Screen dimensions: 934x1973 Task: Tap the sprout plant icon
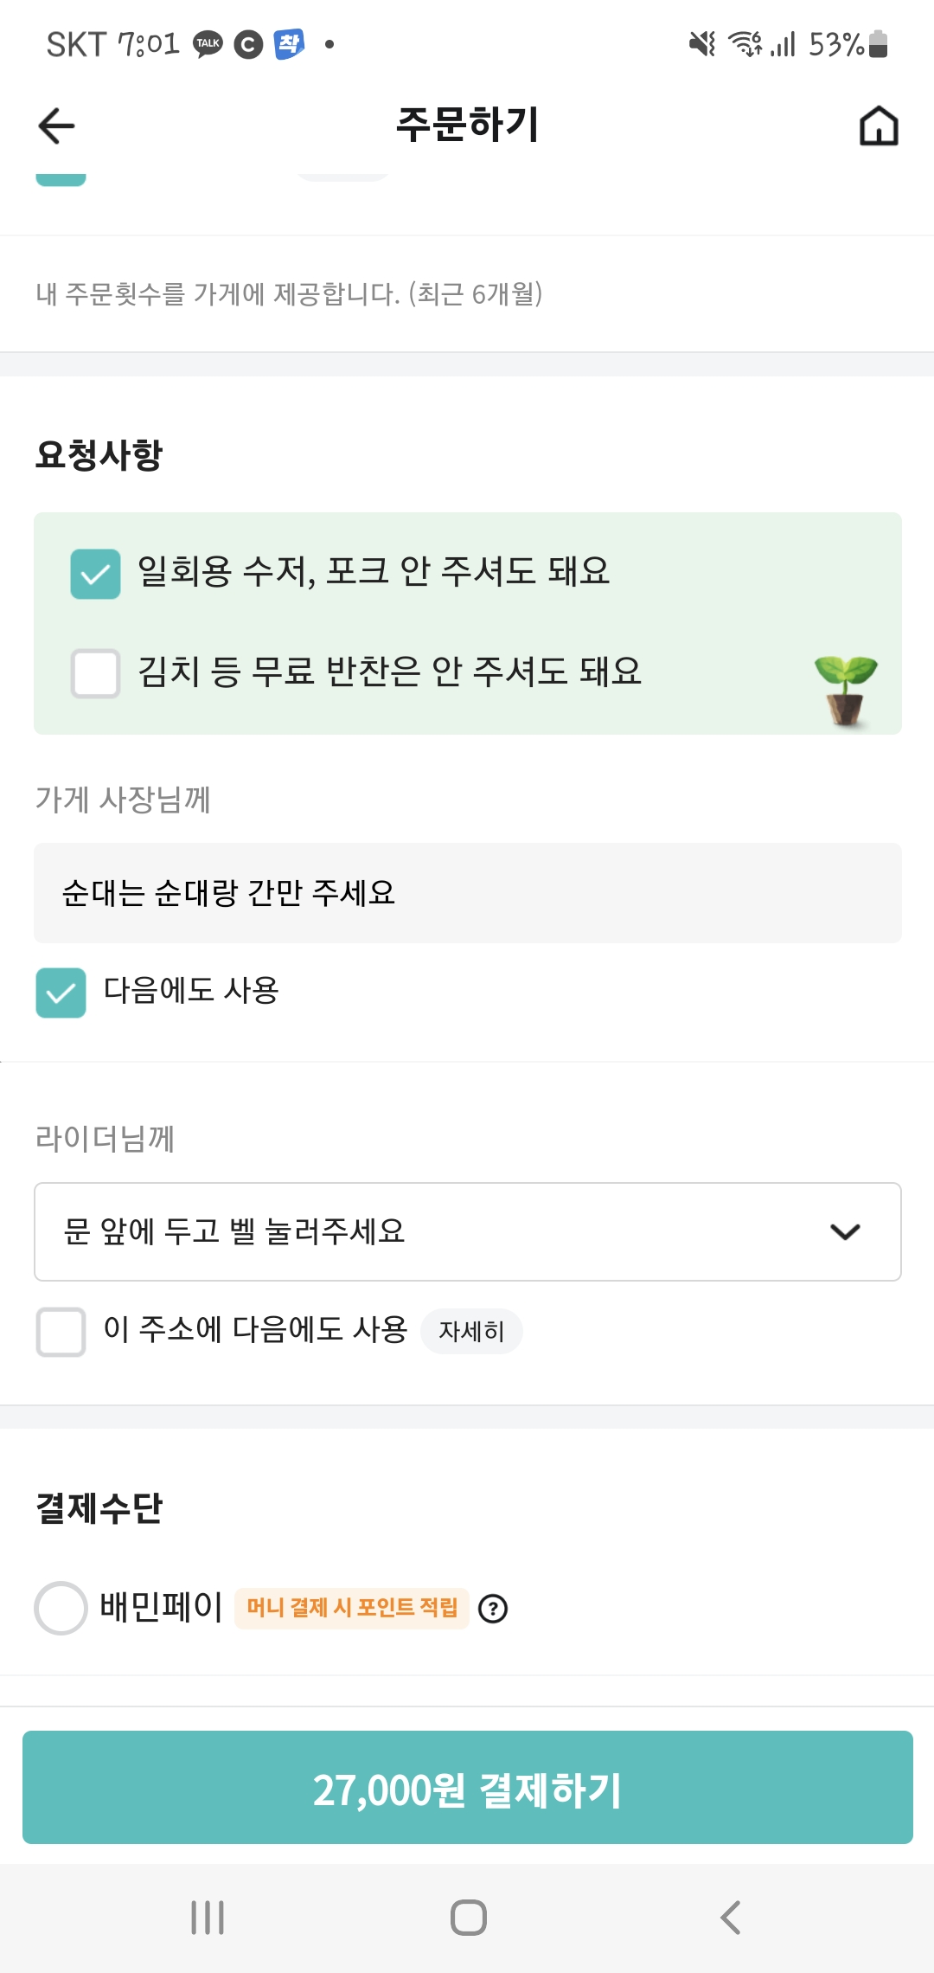point(845,690)
